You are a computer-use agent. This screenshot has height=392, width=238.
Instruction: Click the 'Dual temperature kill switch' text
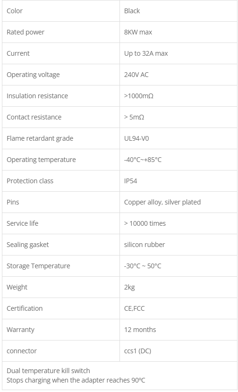click(x=48, y=371)
